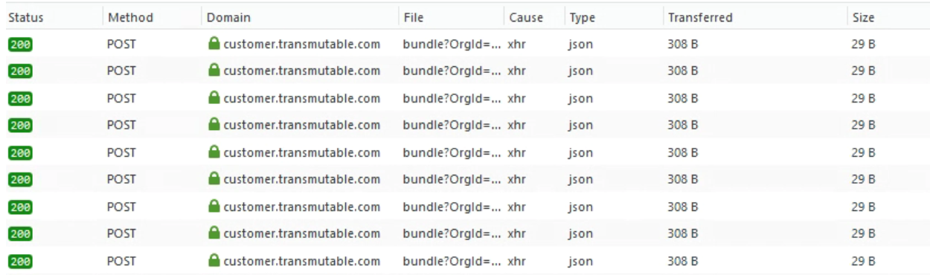Select the Cause column header

pyautogui.click(x=533, y=17)
